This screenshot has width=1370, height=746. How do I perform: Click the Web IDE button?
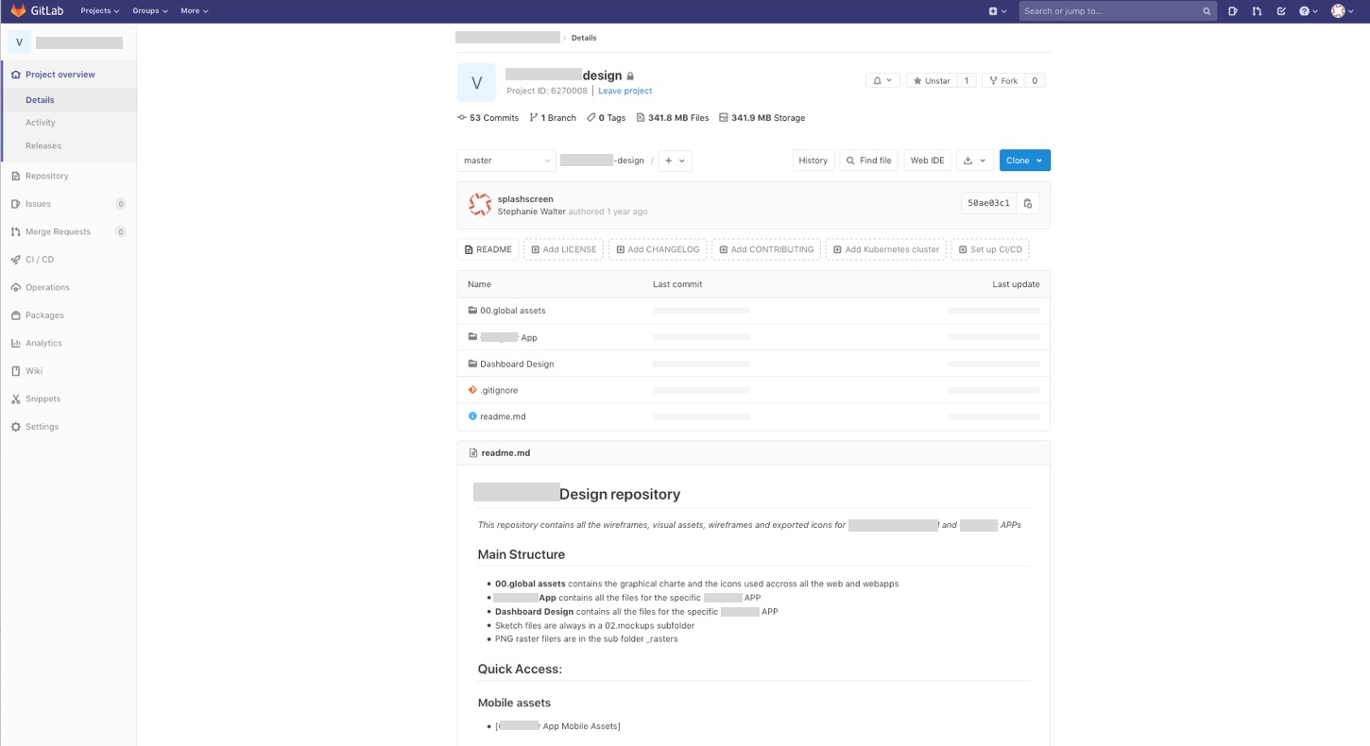(927, 161)
